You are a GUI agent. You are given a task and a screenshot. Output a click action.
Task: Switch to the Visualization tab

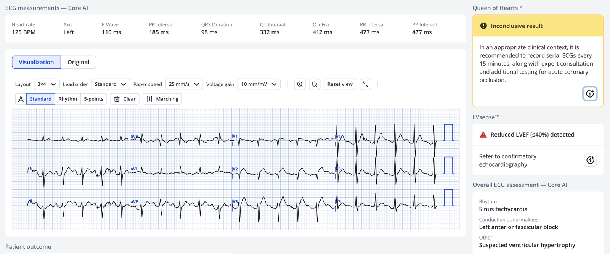[x=36, y=62]
